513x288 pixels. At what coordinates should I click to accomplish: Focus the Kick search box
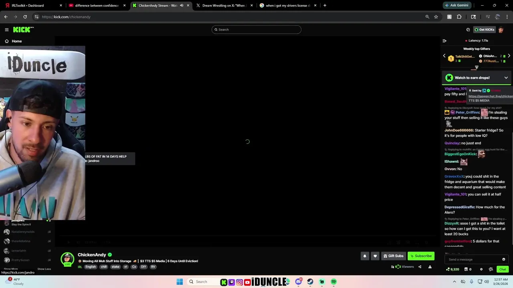coord(256,30)
